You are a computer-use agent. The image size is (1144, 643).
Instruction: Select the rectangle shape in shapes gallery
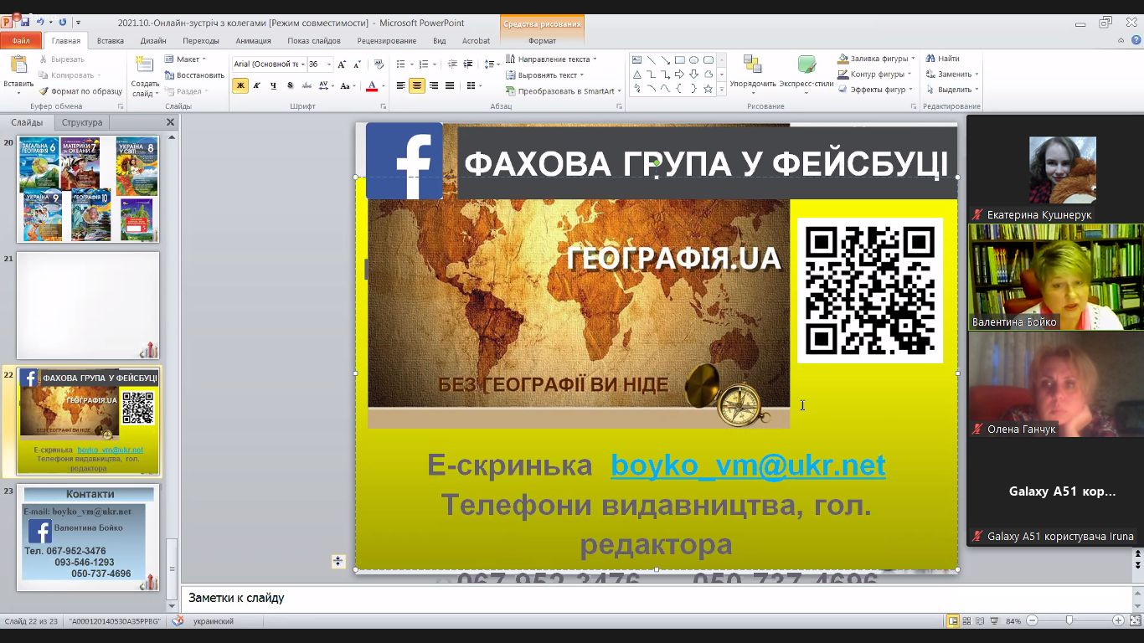[680, 60]
